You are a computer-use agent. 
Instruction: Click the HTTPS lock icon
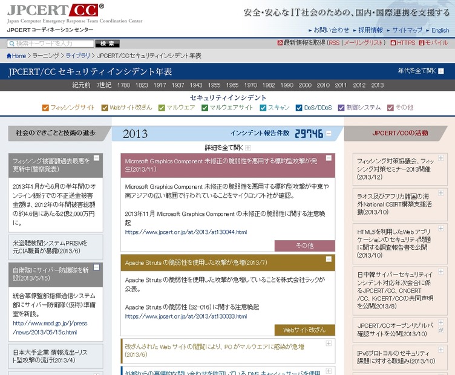(393, 43)
